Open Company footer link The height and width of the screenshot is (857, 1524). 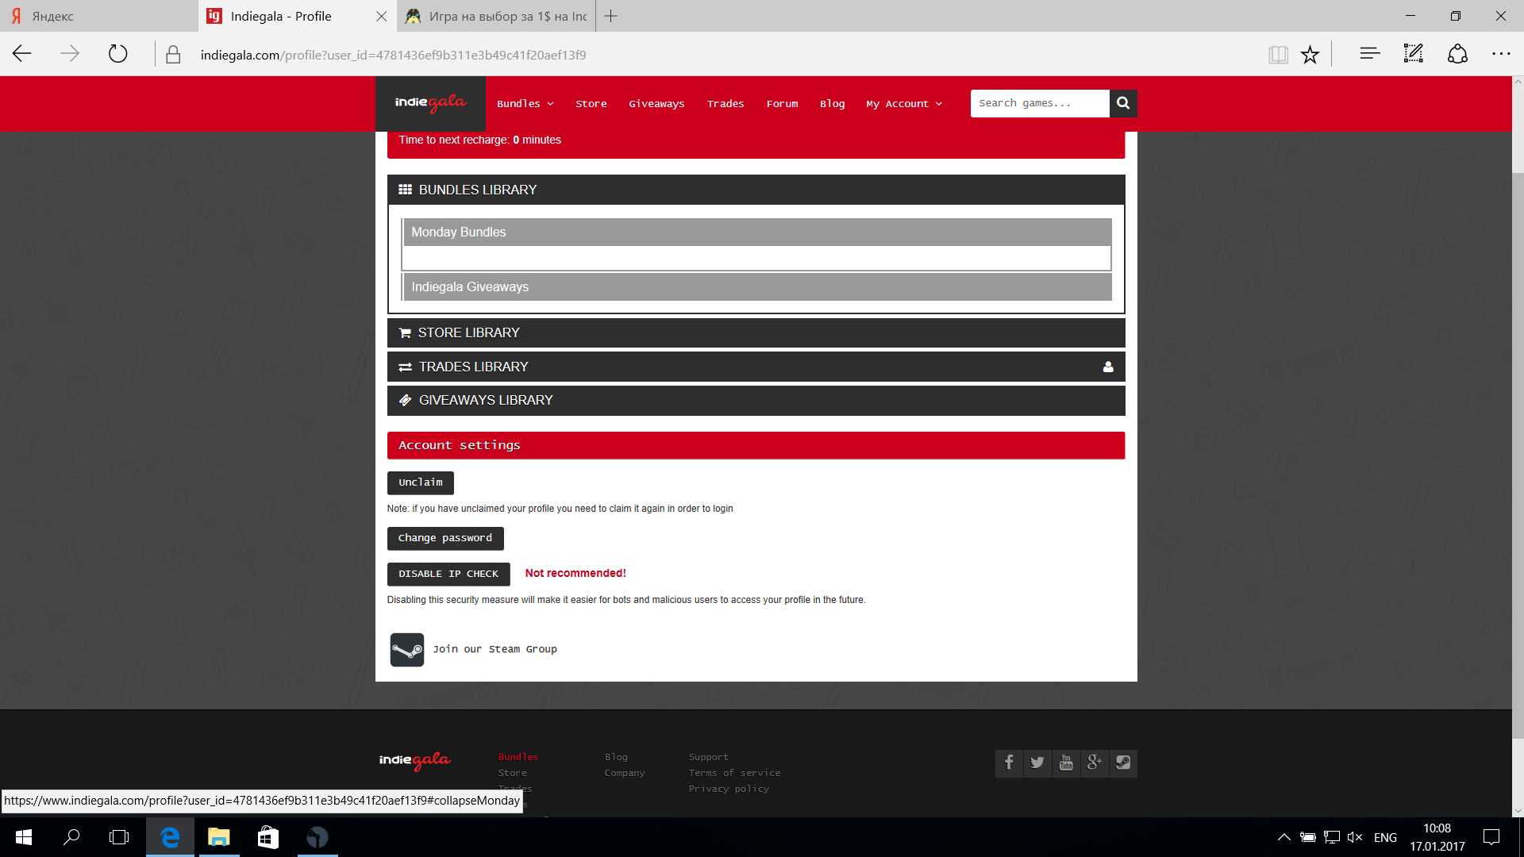click(625, 773)
